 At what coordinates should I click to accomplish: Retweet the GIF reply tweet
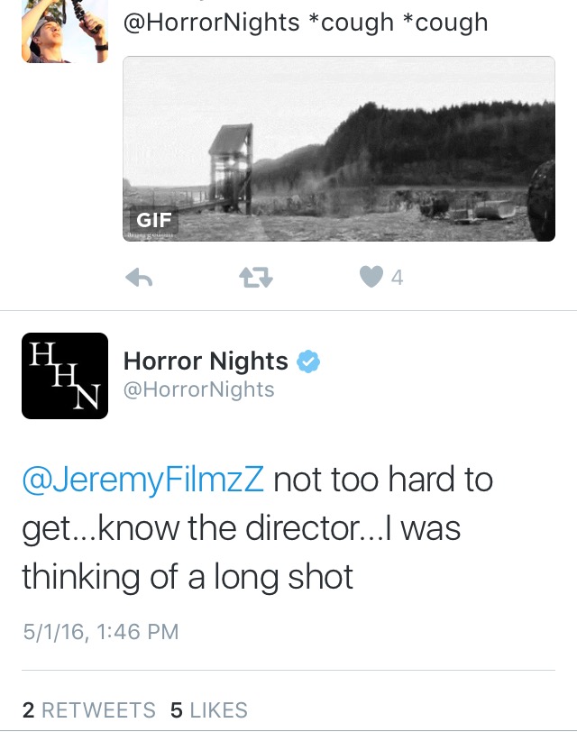(256, 279)
